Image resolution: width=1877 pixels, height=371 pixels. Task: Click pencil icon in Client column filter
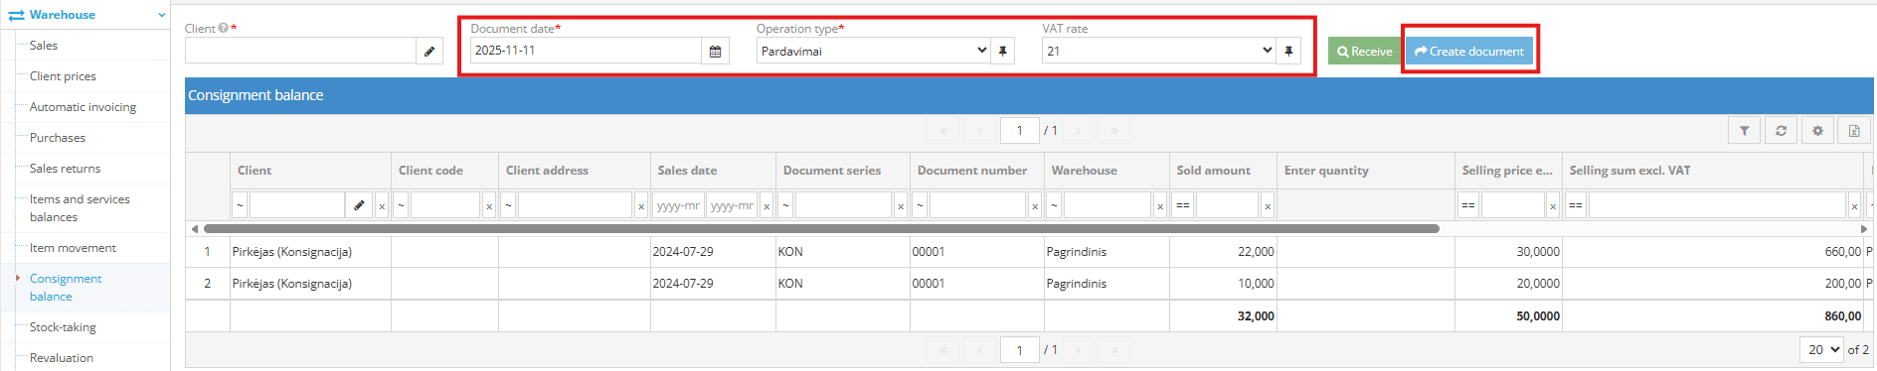click(x=359, y=205)
